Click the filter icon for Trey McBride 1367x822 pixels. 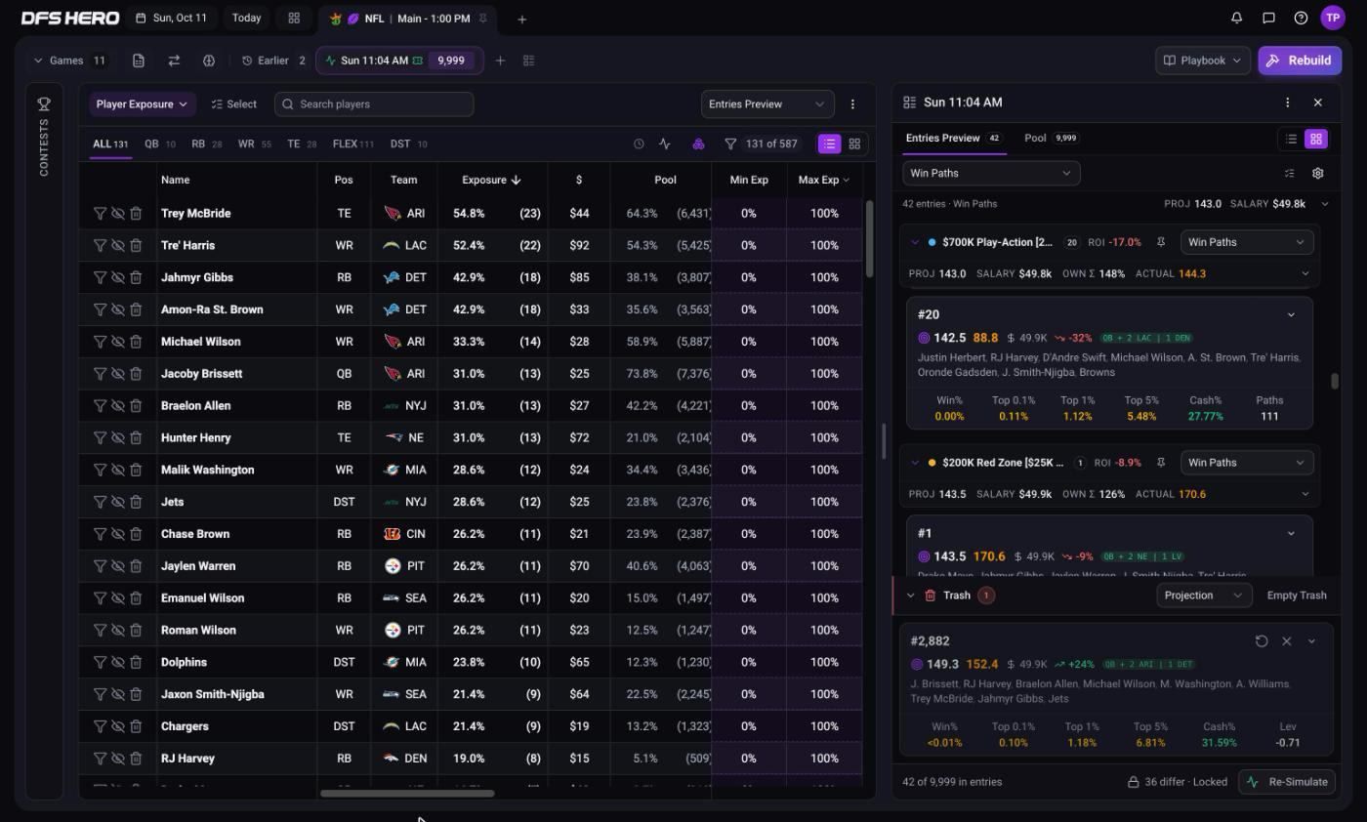click(x=100, y=213)
